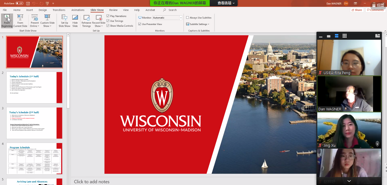Click the Hide Slide icon
Image resolution: width=387 pixels, height=185 pixels.
(x=75, y=21)
